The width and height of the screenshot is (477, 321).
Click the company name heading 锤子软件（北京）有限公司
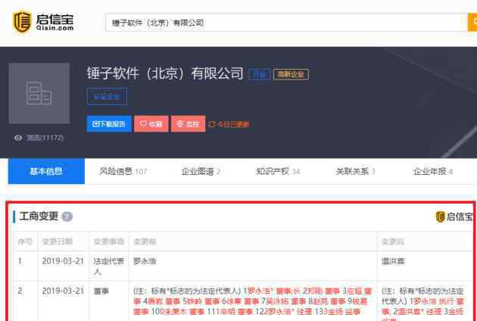click(165, 73)
